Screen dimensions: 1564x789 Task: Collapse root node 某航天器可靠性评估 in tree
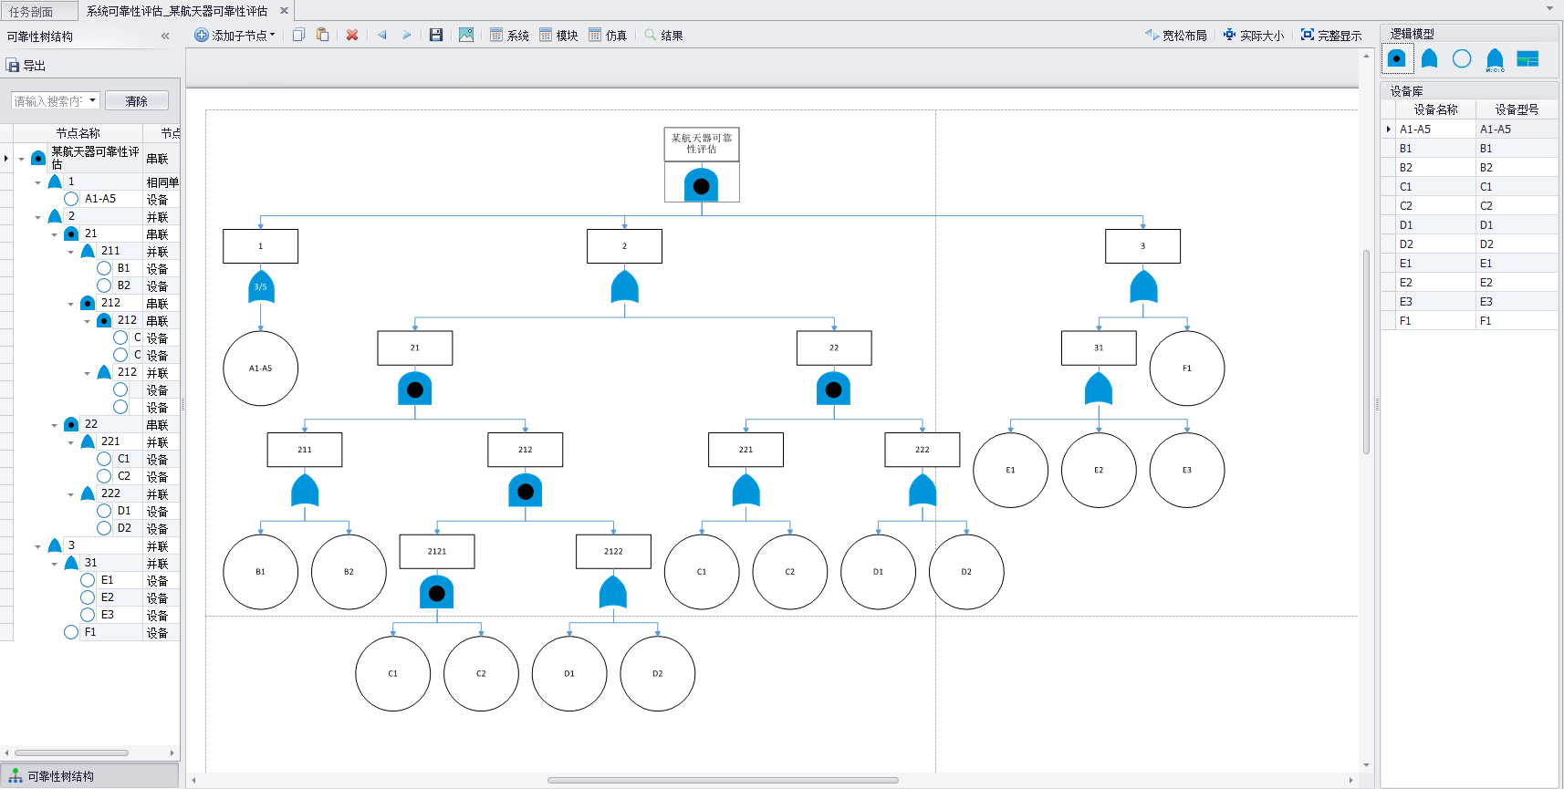(x=22, y=159)
